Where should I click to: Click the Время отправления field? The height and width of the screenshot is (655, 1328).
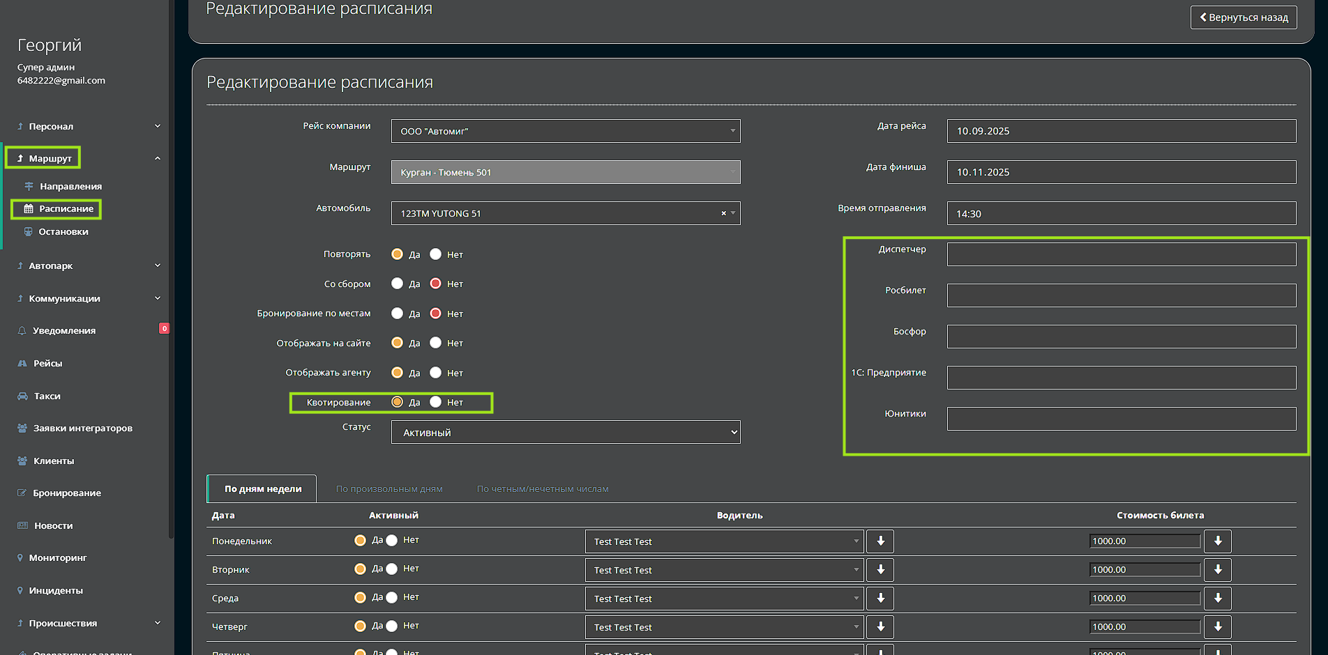point(1121,214)
